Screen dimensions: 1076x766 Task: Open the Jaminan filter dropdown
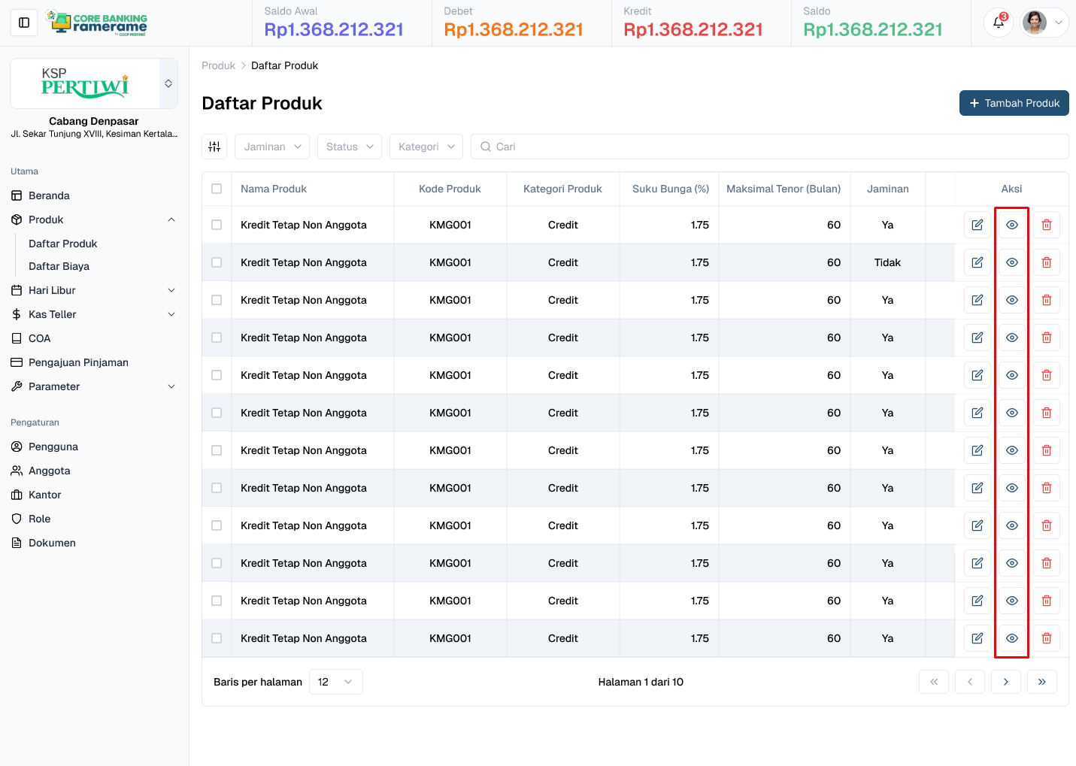272,147
